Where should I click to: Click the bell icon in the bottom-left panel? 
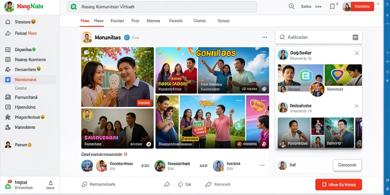51,183
